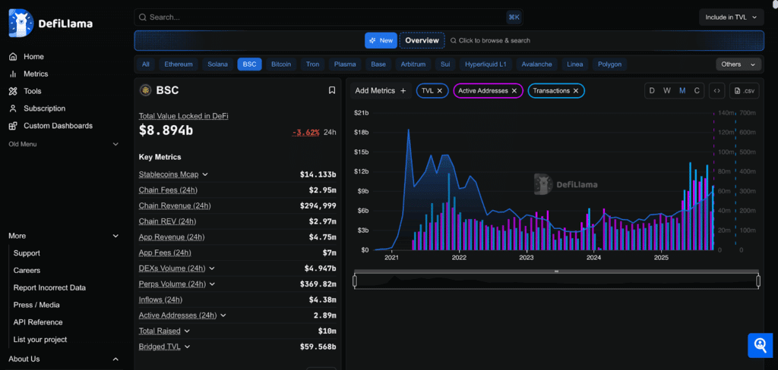The image size is (778, 370).
Task: Switch to the Solana chain tab
Action: coord(217,64)
